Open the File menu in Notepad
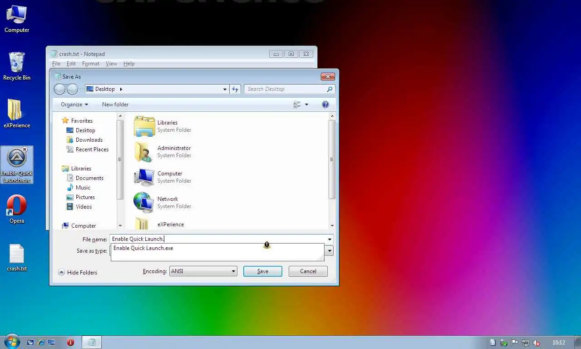The width and height of the screenshot is (581, 349). 56,64
